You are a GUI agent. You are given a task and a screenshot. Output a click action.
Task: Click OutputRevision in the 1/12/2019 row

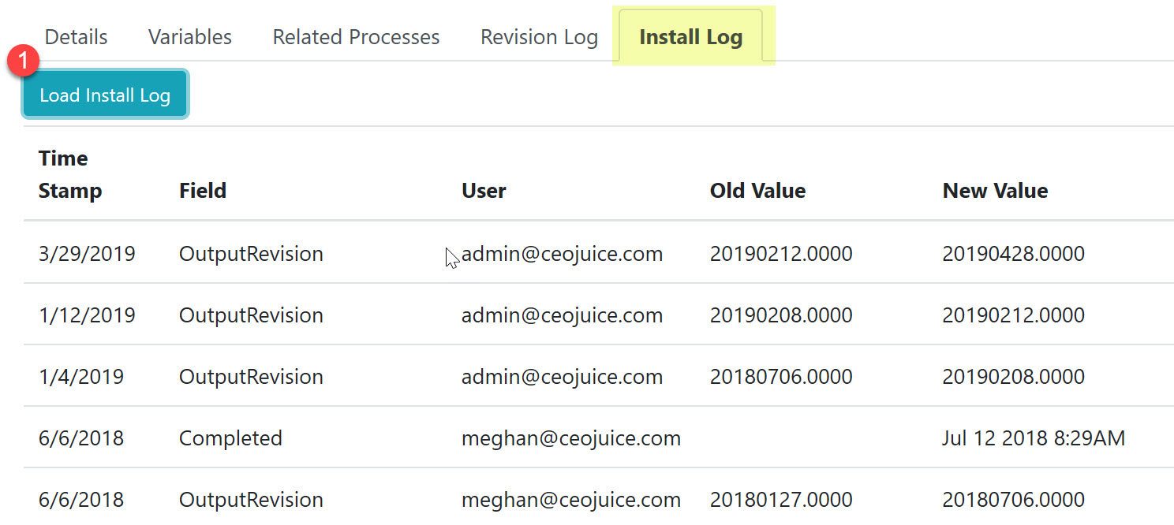click(251, 315)
